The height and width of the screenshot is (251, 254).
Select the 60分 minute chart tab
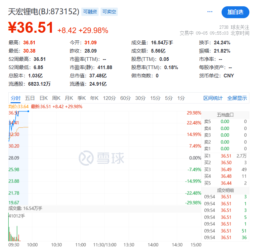click(x=125, y=98)
